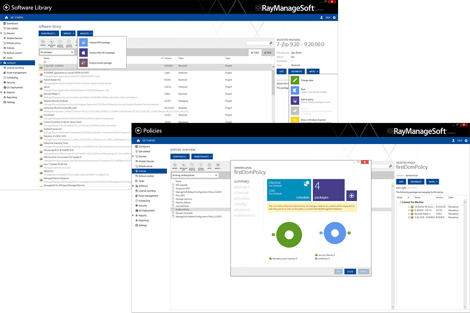Click print icon in Policies toolbar

pyautogui.click(x=209, y=165)
